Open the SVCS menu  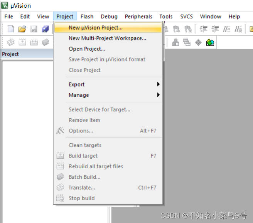point(187,17)
